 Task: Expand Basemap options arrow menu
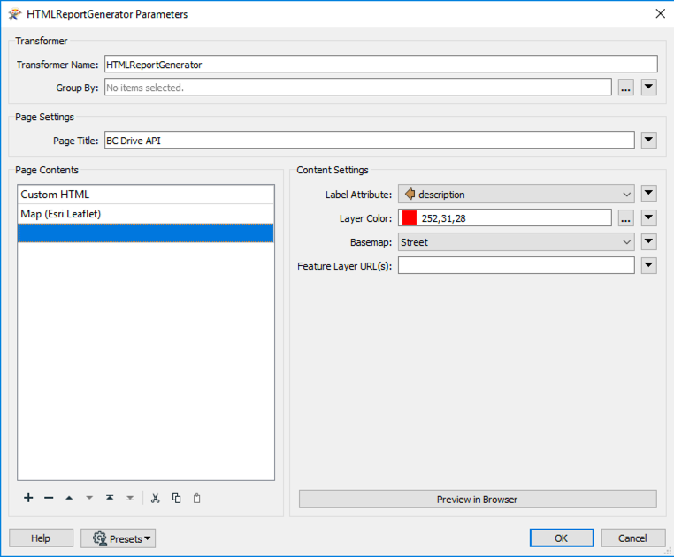tap(648, 241)
